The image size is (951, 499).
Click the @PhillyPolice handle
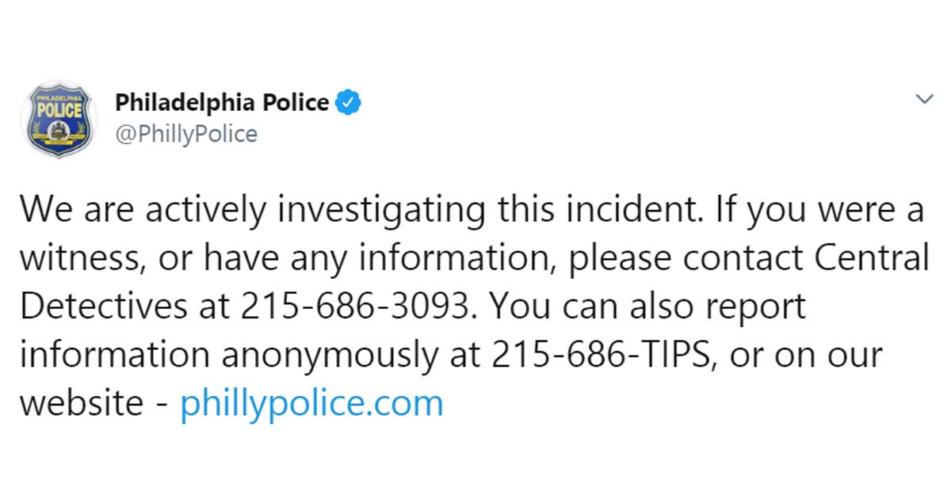186,134
